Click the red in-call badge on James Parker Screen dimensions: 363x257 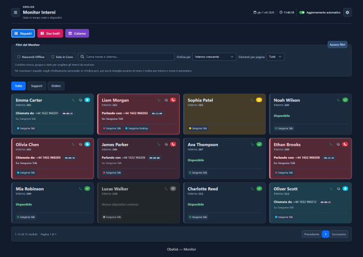tap(173, 144)
